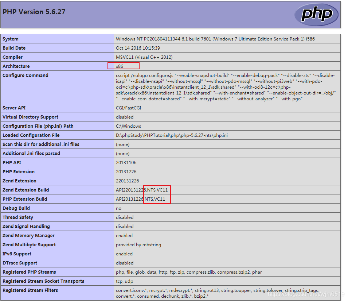Click the PHP logo in the header
This screenshot has height=301, width=348.
tap(316, 15)
